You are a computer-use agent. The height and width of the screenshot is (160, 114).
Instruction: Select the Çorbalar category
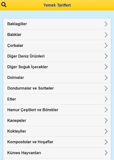pos(57,45)
